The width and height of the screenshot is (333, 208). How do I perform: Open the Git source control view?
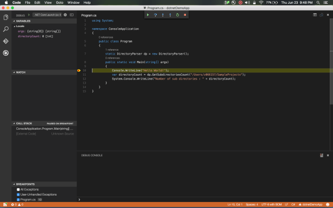tap(6, 41)
